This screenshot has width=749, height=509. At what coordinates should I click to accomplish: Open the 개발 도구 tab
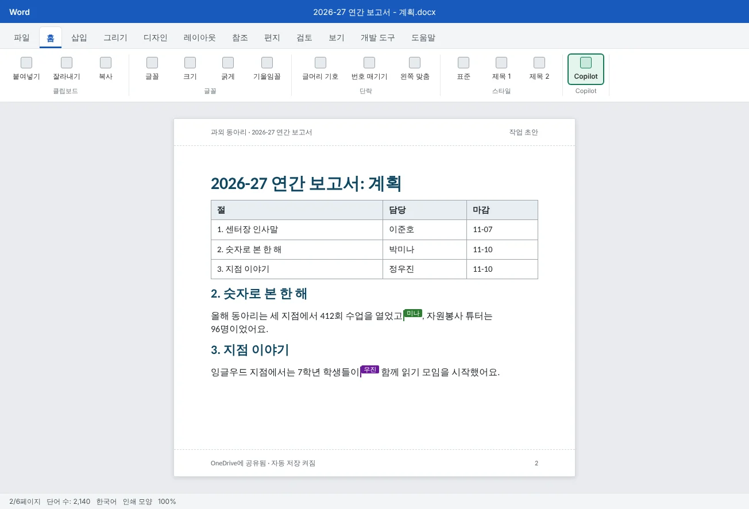pyautogui.click(x=378, y=38)
